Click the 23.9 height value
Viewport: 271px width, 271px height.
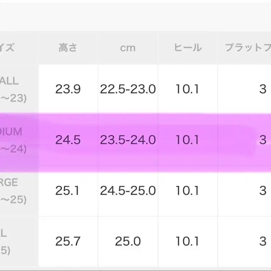68,89
